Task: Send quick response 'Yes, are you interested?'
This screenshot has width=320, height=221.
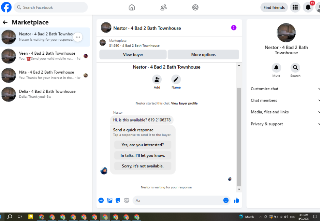Action: (x=143, y=145)
